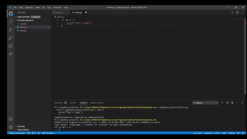Expand the .vscode folder

[23, 24]
